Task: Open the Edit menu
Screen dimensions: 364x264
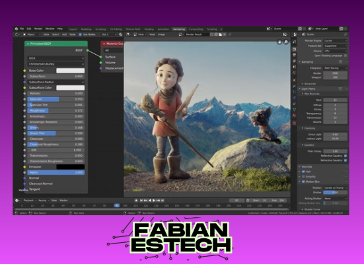Action: (29, 29)
